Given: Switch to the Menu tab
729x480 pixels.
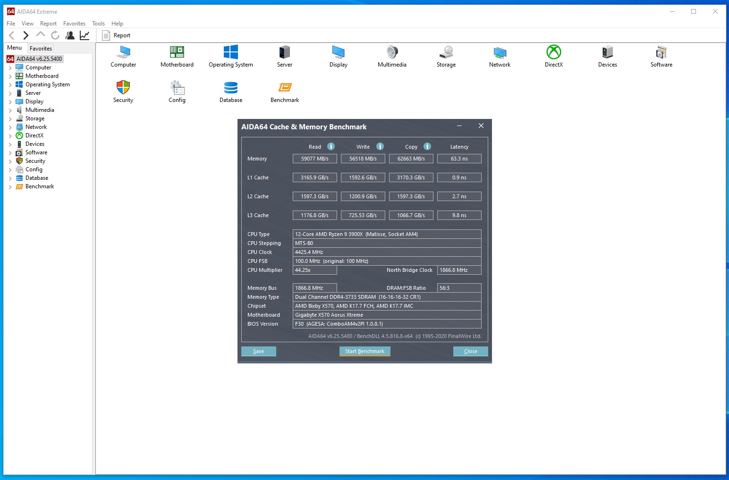Looking at the screenshot, I should [x=15, y=48].
